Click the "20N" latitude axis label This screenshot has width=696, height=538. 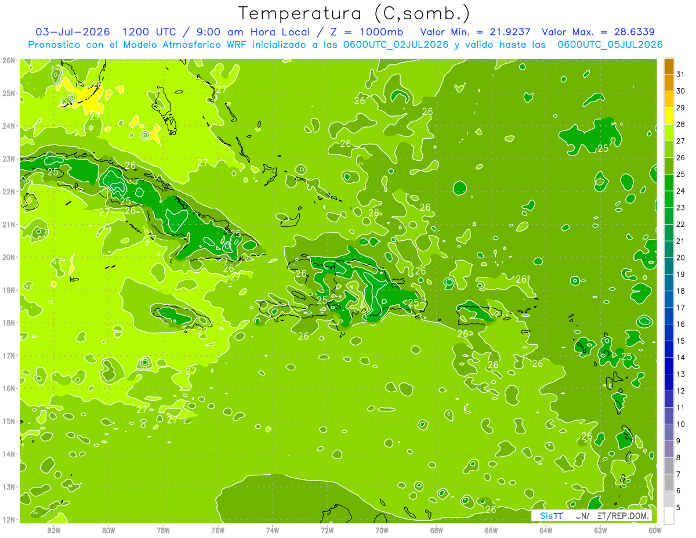[8, 257]
